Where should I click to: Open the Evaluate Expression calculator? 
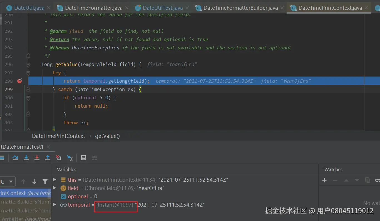[x=83, y=158]
